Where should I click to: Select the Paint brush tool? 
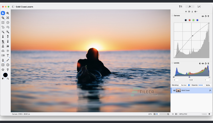3,37
